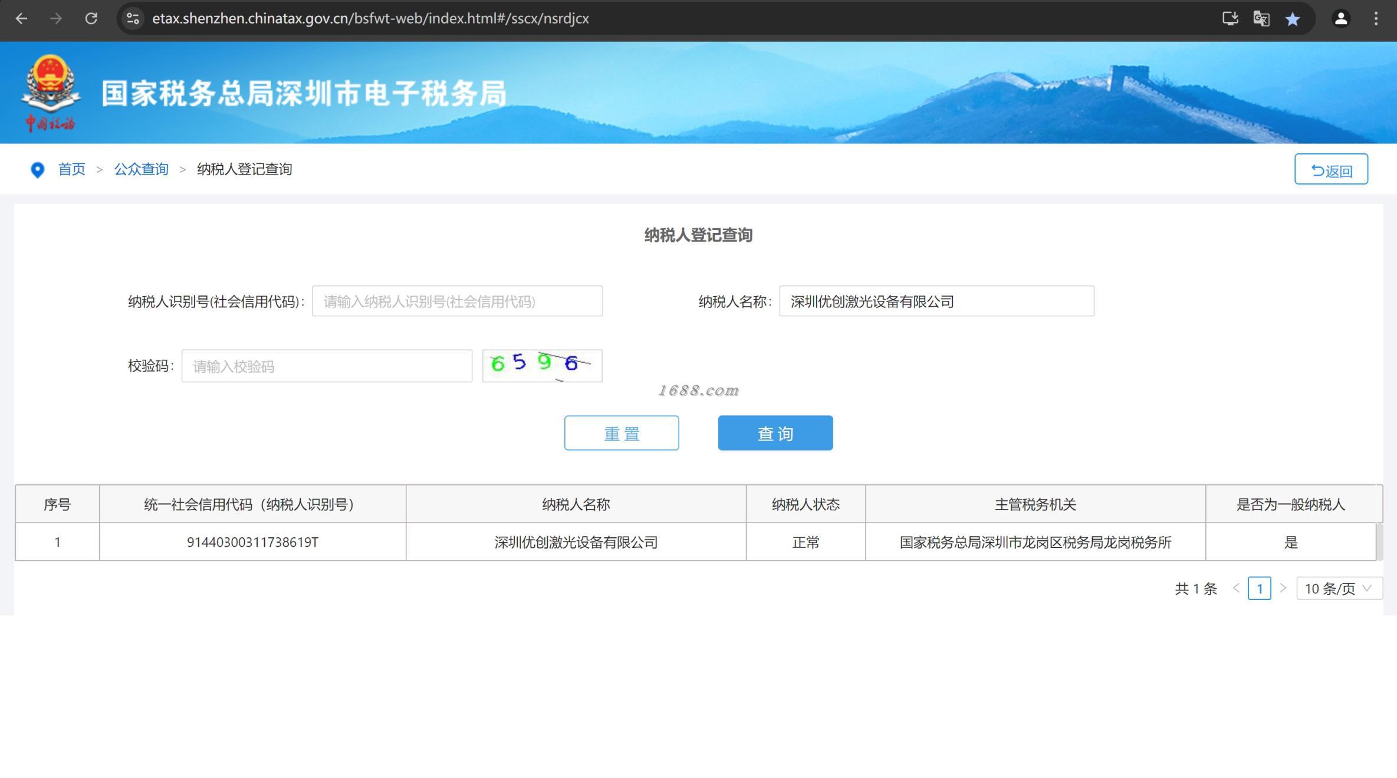Click the install app icon
This screenshot has height=778, width=1397.
pyautogui.click(x=1230, y=18)
